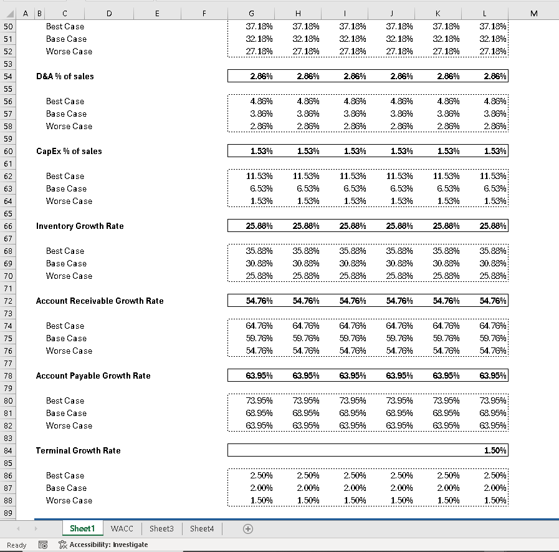Click column G header

coord(251,12)
